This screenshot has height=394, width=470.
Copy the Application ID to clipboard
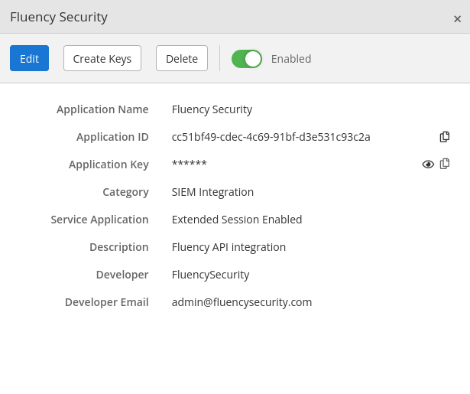pyautogui.click(x=445, y=137)
